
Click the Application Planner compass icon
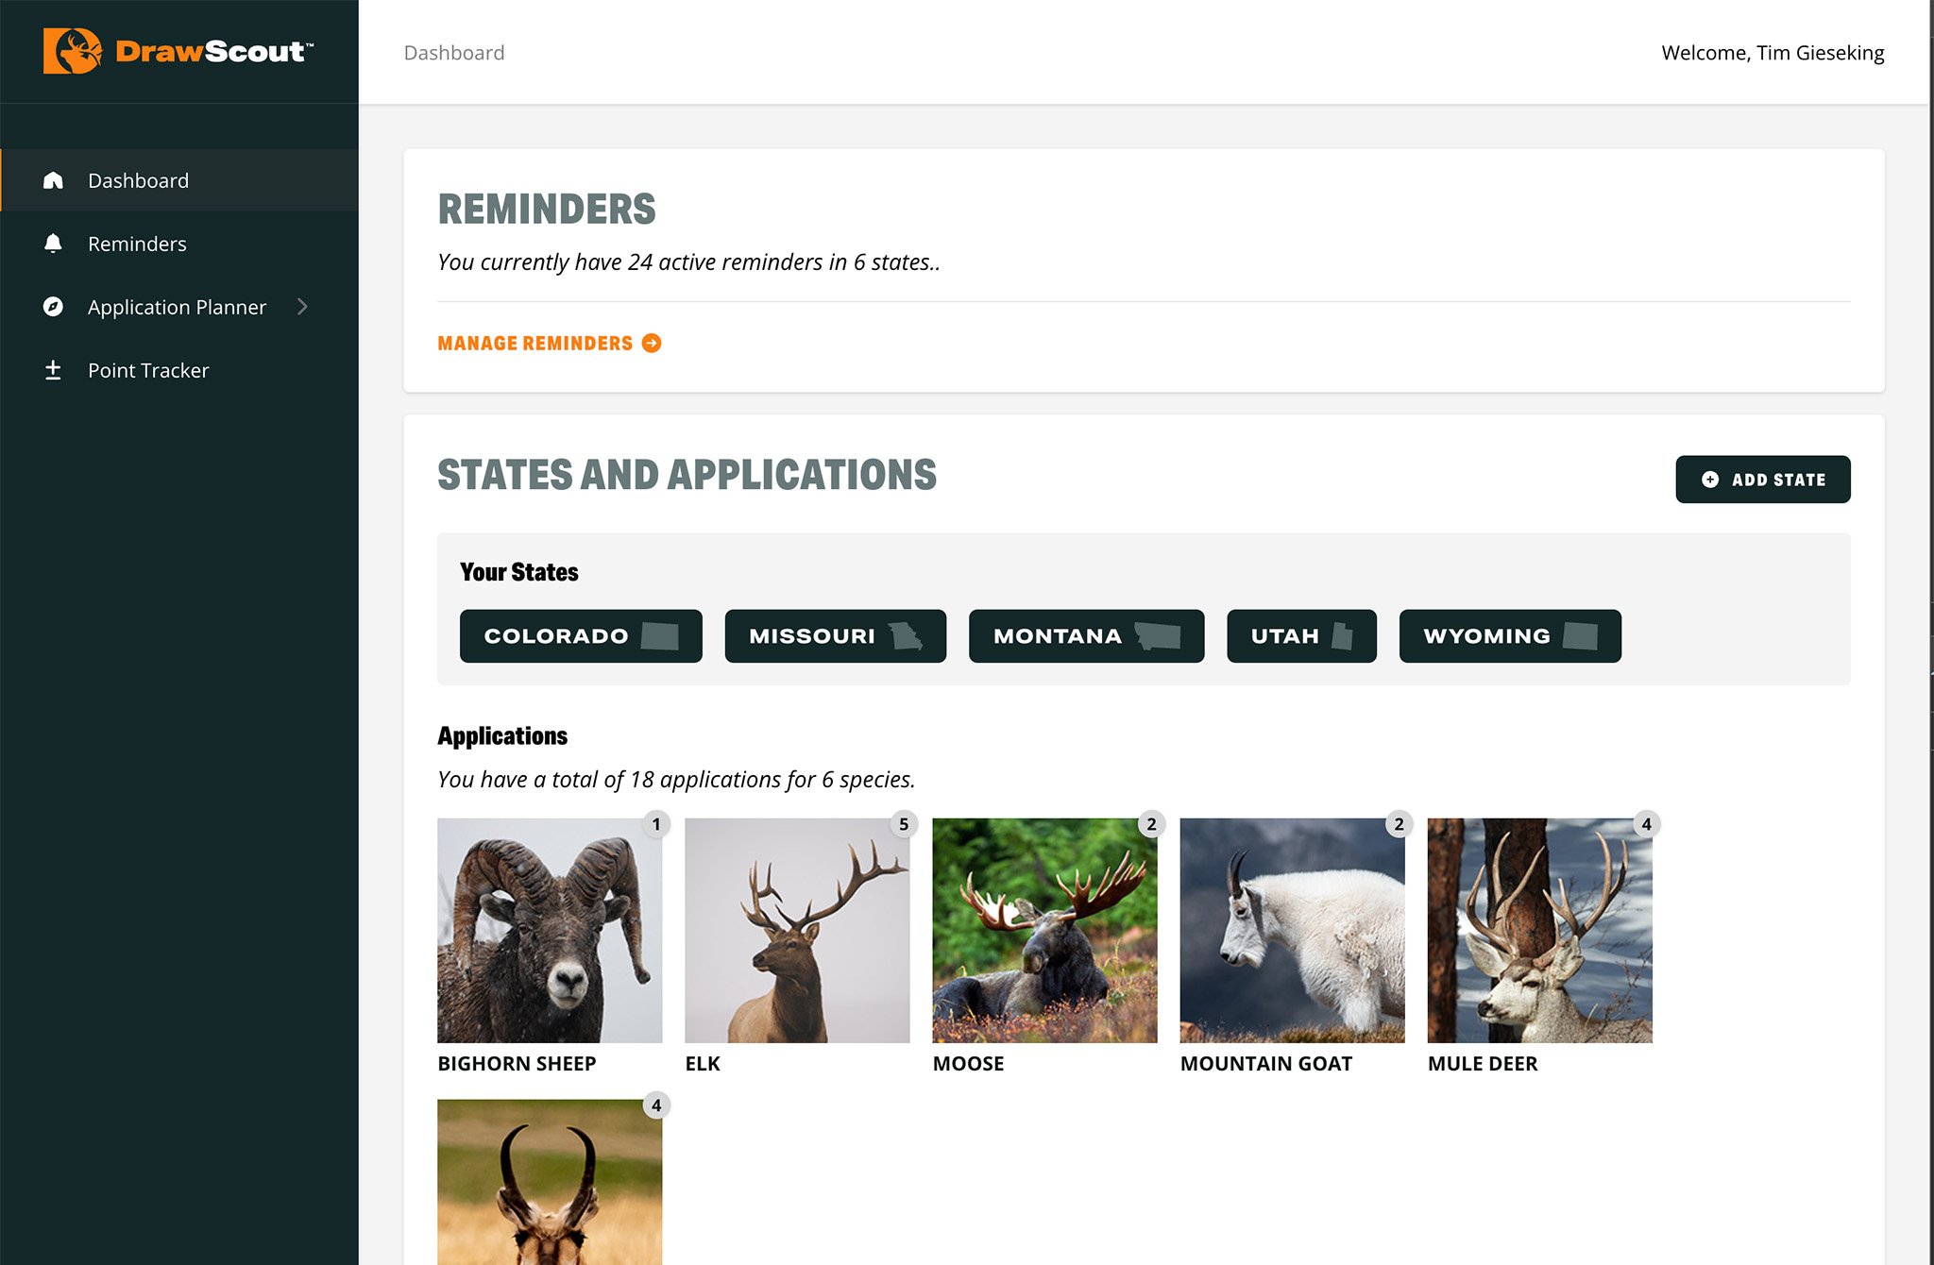pos(53,307)
